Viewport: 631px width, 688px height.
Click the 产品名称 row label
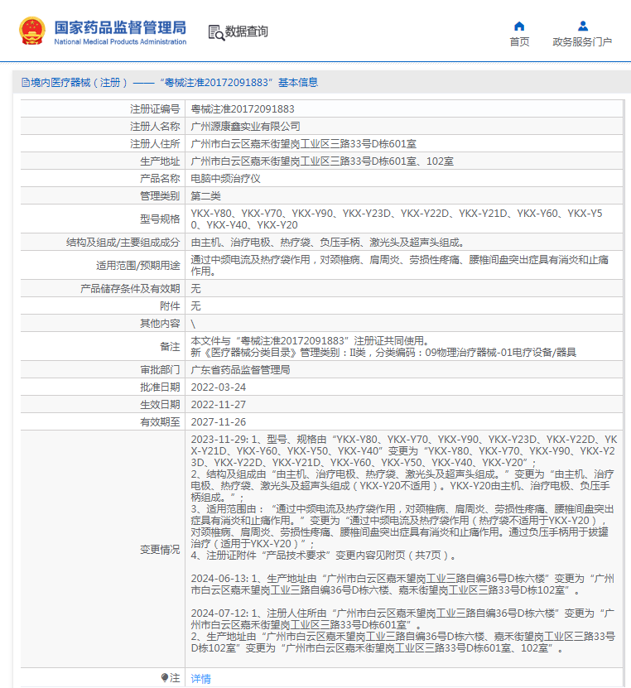pos(160,179)
